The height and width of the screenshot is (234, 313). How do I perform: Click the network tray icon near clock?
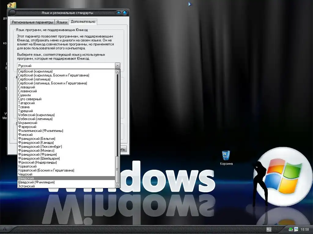coord(291,229)
